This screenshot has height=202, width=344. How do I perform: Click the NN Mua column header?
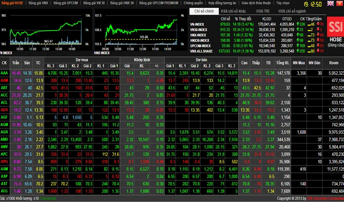pyautogui.click(x=298, y=63)
